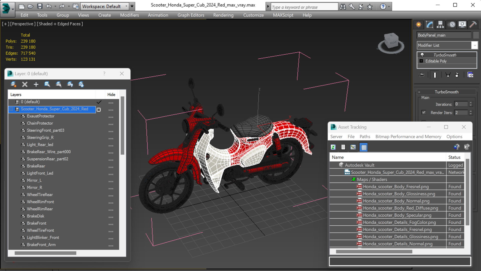Open quick access toolbar customize arrow
The height and width of the screenshot is (271, 481).
[x=132, y=6]
